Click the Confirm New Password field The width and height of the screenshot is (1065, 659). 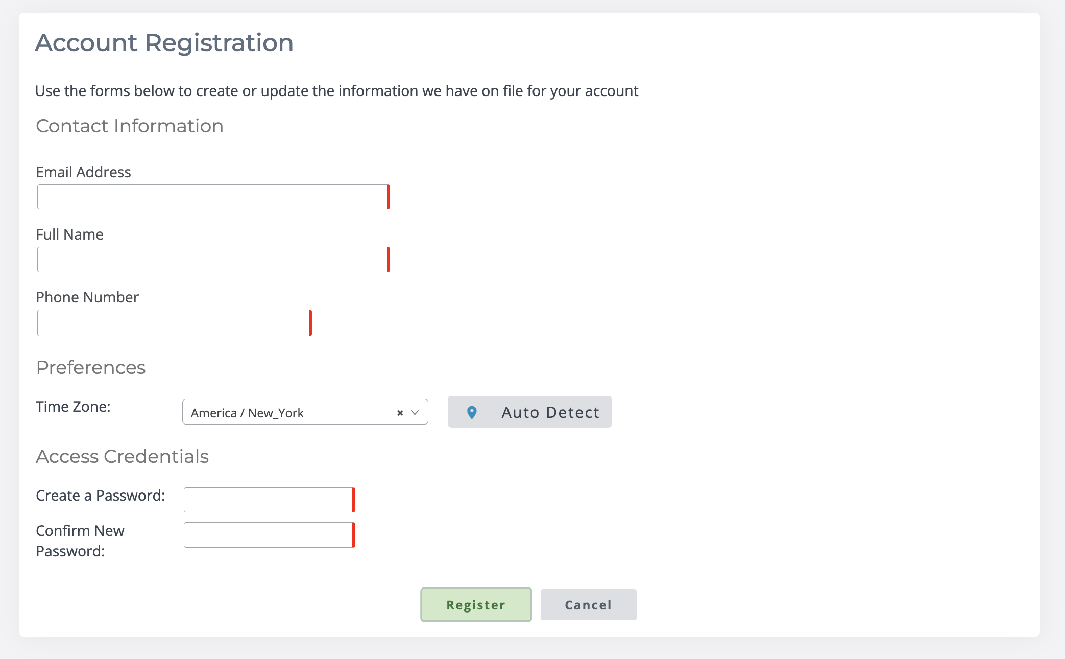pyautogui.click(x=269, y=535)
